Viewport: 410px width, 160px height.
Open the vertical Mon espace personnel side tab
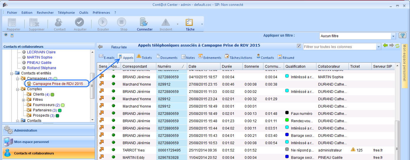click(x=404, y=66)
